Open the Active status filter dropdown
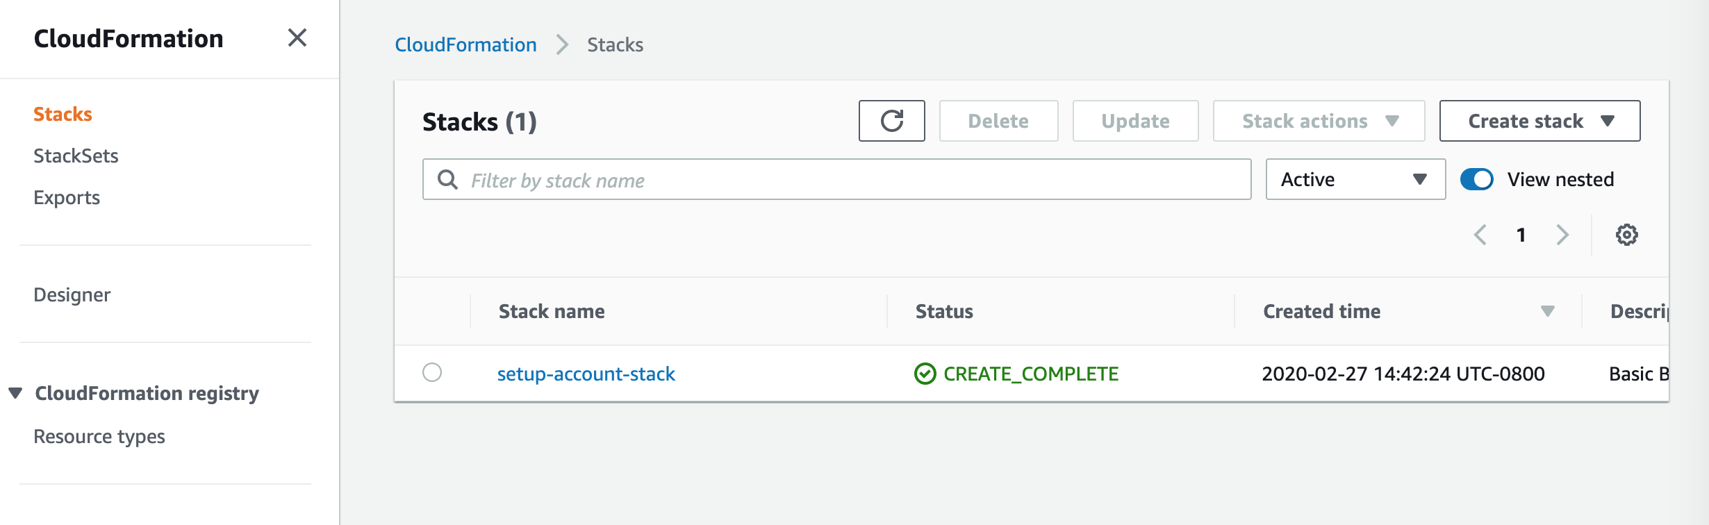This screenshot has height=525, width=1709. point(1355,179)
